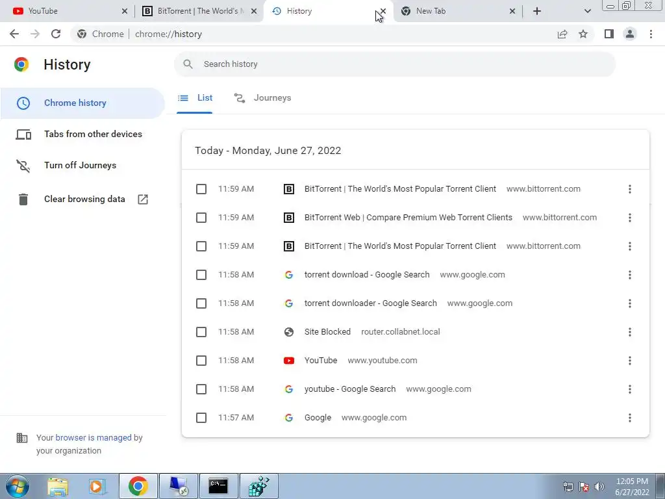The height and width of the screenshot is (499, 665).
Task: Check the torrent download Google Search box
Action: pyautogui.click(x=201, y=275)
